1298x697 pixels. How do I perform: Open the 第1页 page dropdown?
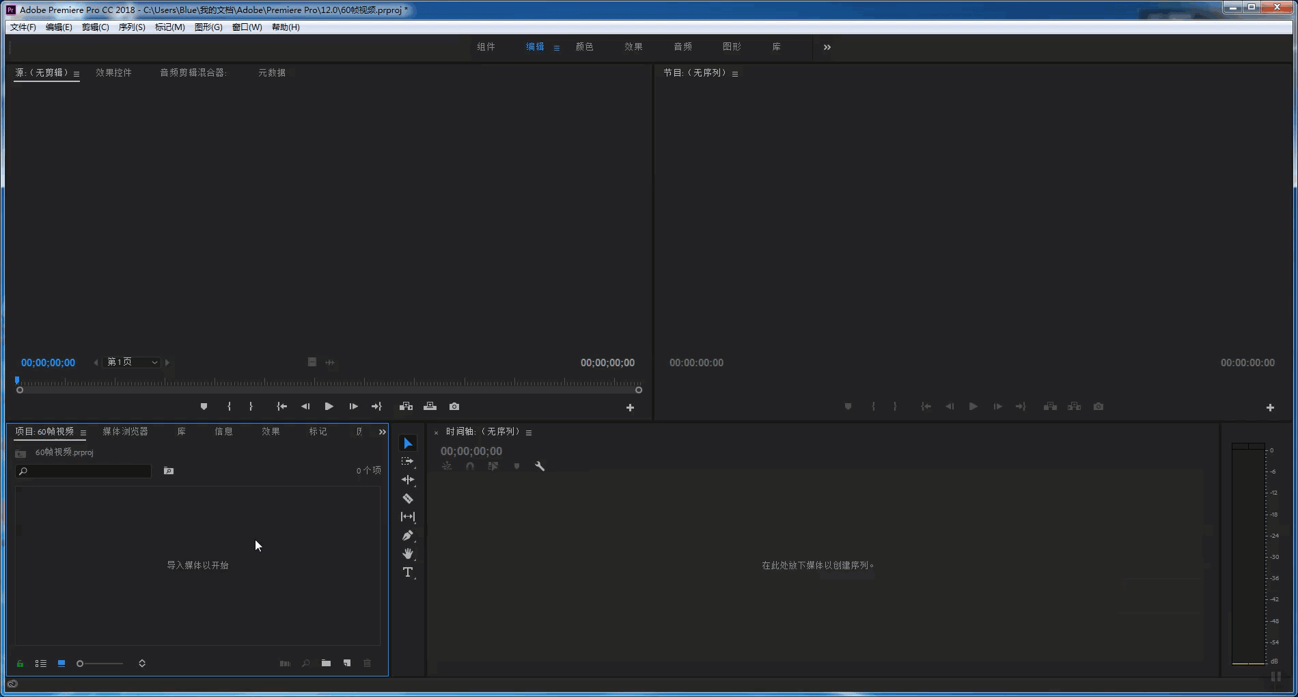click(132, 362)
